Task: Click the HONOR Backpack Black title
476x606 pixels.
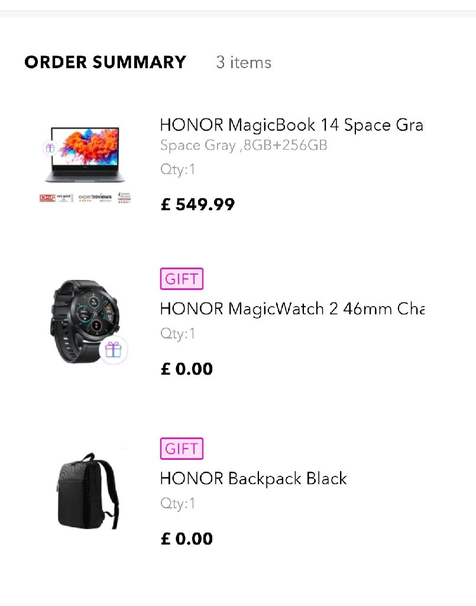Action: 253,478
